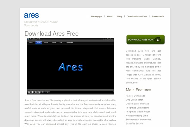Close the Ares player window
190x127 pixels.
click(x=111, y=39)
